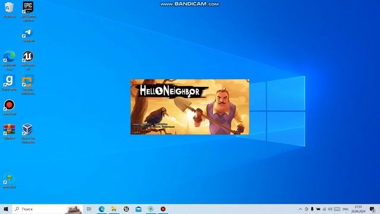
Task: Select the Oracle VM VirtualBox shortcut
Action: coord(28,133)
